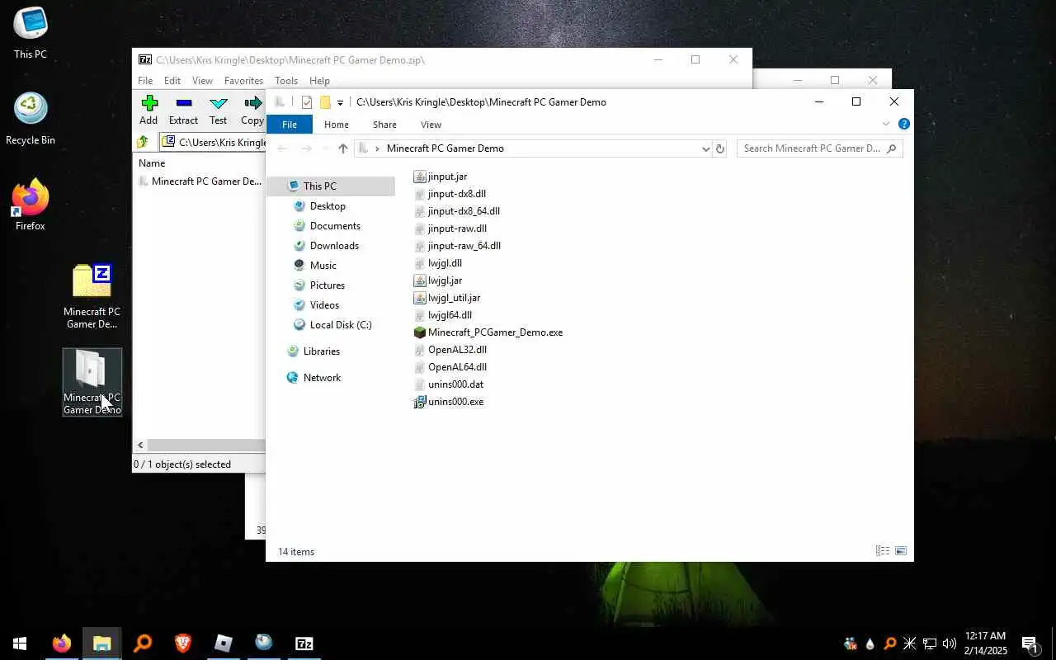Click the Roblox taskbar icon
This screenshot has height=660, width=1056.
click(x=223, y=643)
